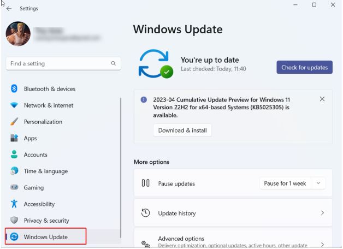
Task: Click 'Last checked: Today, 11:40' text
Action: tap(213, 69)
